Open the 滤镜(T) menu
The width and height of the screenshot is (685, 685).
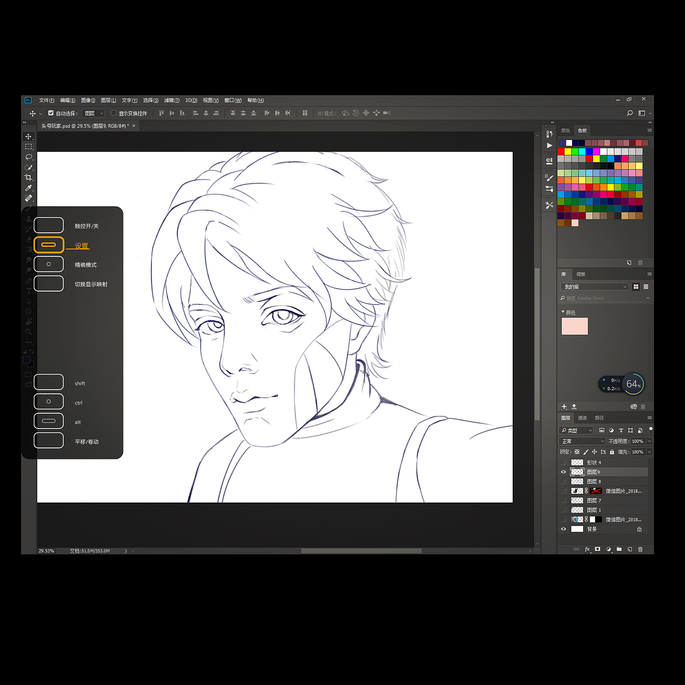point(172,100)
